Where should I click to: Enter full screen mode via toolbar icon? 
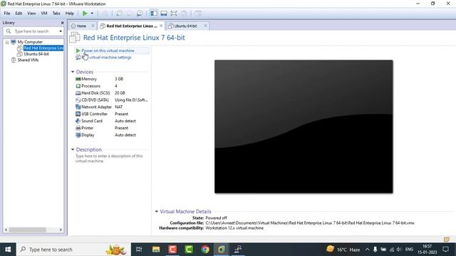click(174, 14)
